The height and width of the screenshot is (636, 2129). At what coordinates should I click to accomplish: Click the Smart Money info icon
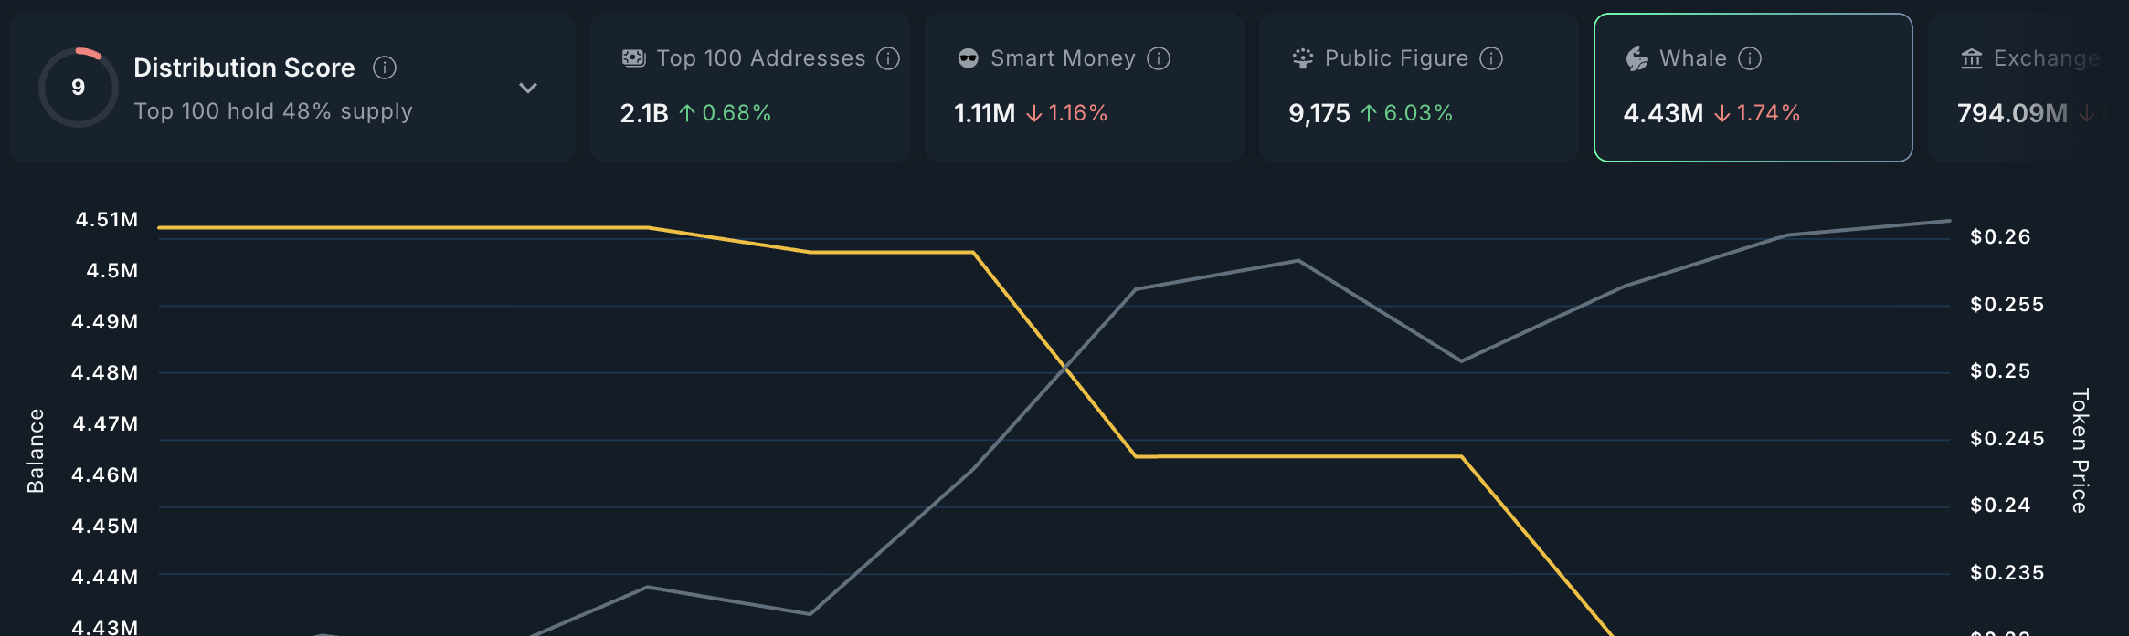pos(1159,58)
